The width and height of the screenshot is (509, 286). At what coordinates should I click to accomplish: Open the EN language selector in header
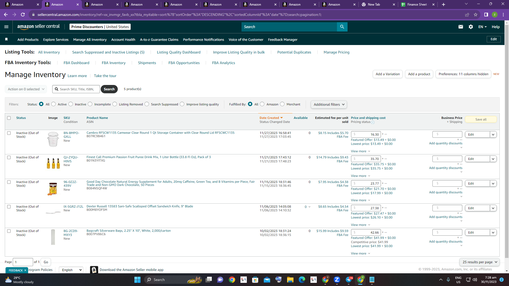[x=482, y=27]
